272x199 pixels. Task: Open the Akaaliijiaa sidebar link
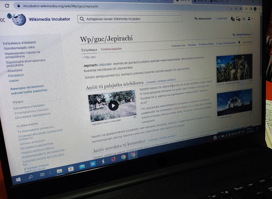coord(15,70)
